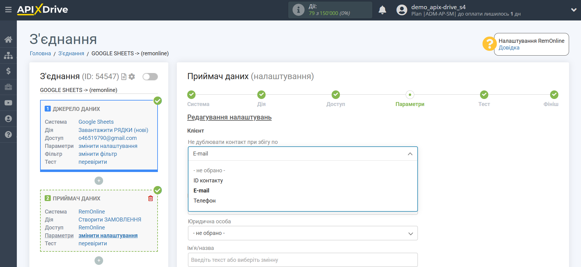581x267 pixels.
Task: Click the Google Sheets system link
Action: (96, 122)
